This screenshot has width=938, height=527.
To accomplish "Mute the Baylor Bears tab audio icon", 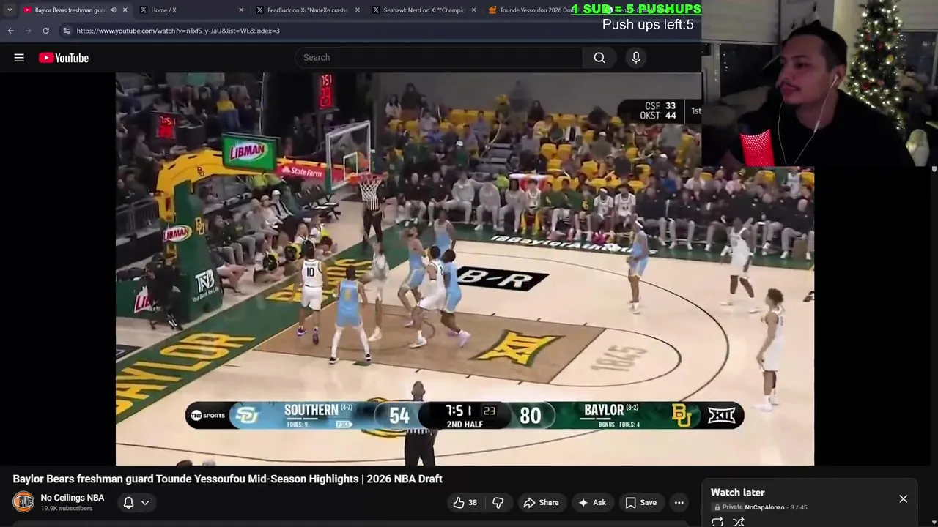I will point(113,10).
